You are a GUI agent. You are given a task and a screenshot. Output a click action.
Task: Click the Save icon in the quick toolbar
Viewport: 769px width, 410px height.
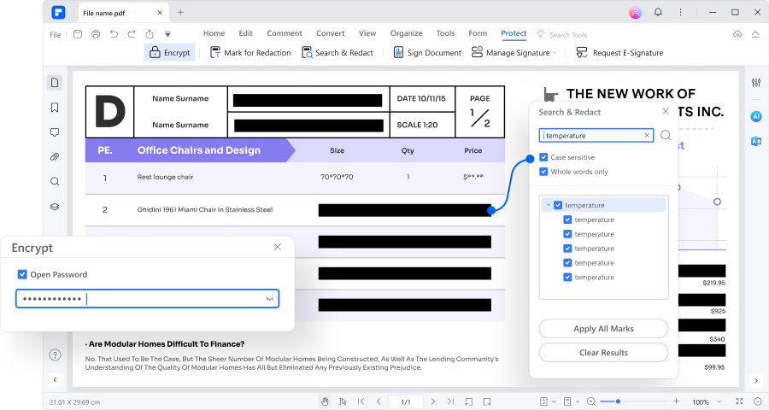click(78, 34)
